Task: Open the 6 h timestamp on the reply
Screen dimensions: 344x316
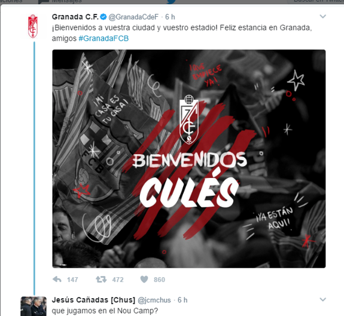Action: point(182,300)
